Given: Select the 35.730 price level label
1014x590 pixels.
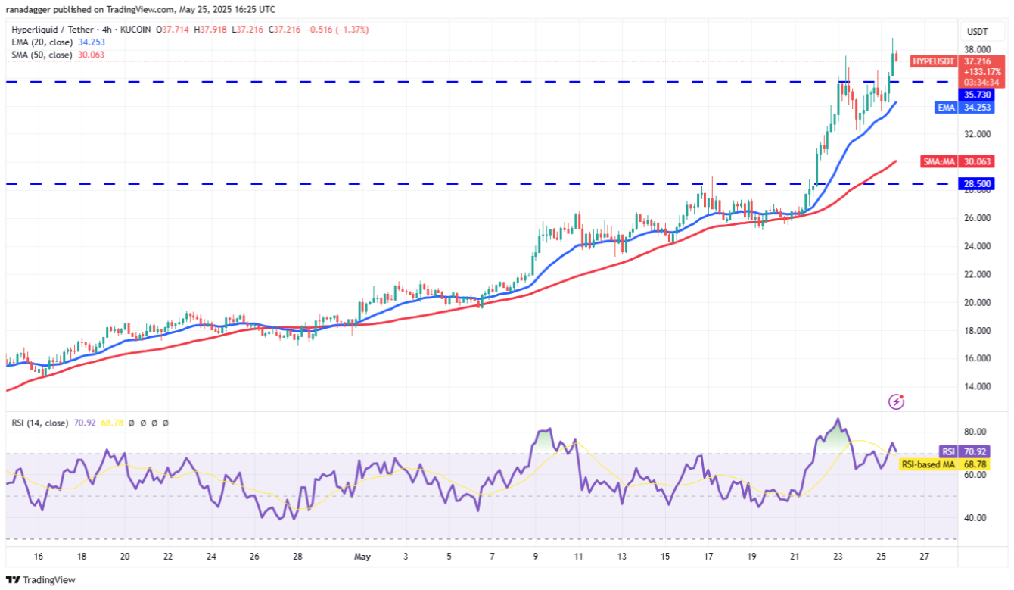Looking at the screenshot, I should (976, 95).
